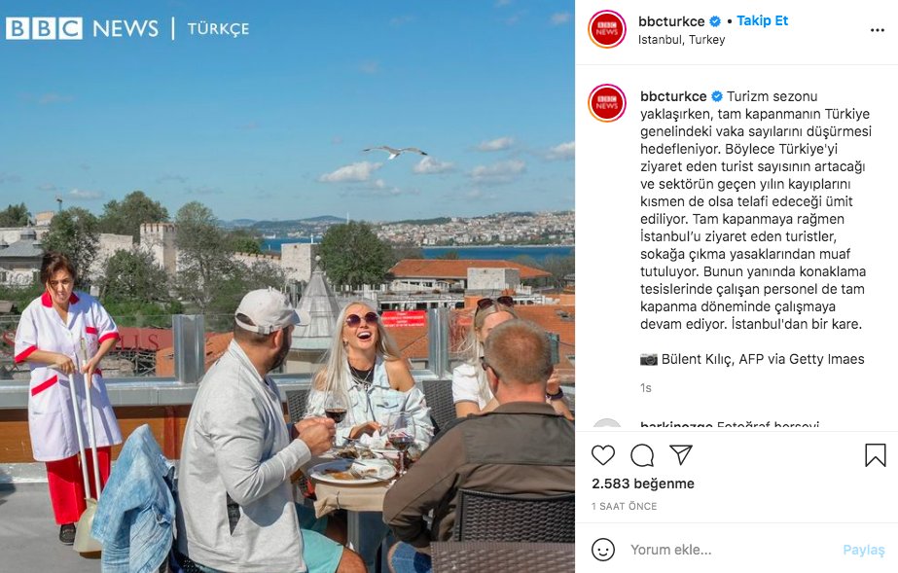This screenshot has width=898, height=573.
Task: Save post with the bookmark icon
Action: [875, 455]
